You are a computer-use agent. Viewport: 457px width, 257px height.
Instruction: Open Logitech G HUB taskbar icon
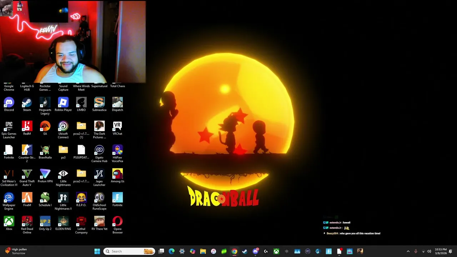266,251
